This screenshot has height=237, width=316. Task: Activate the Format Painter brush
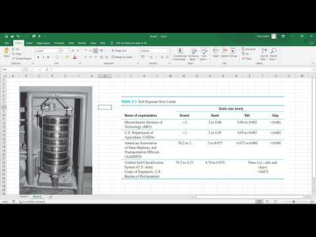click(22, 59)
